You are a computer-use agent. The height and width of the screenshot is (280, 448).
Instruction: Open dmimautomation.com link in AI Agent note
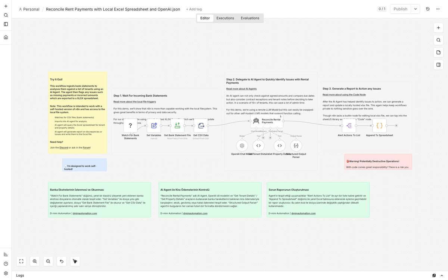[x=195, y=214]
